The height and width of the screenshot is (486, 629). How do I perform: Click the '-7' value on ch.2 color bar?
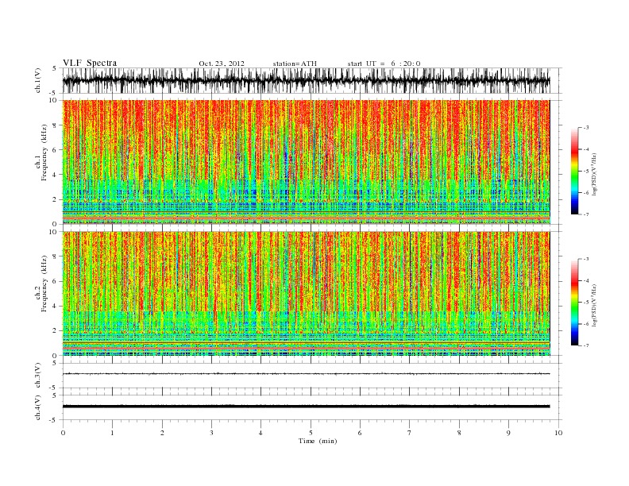tap(586, 345)
